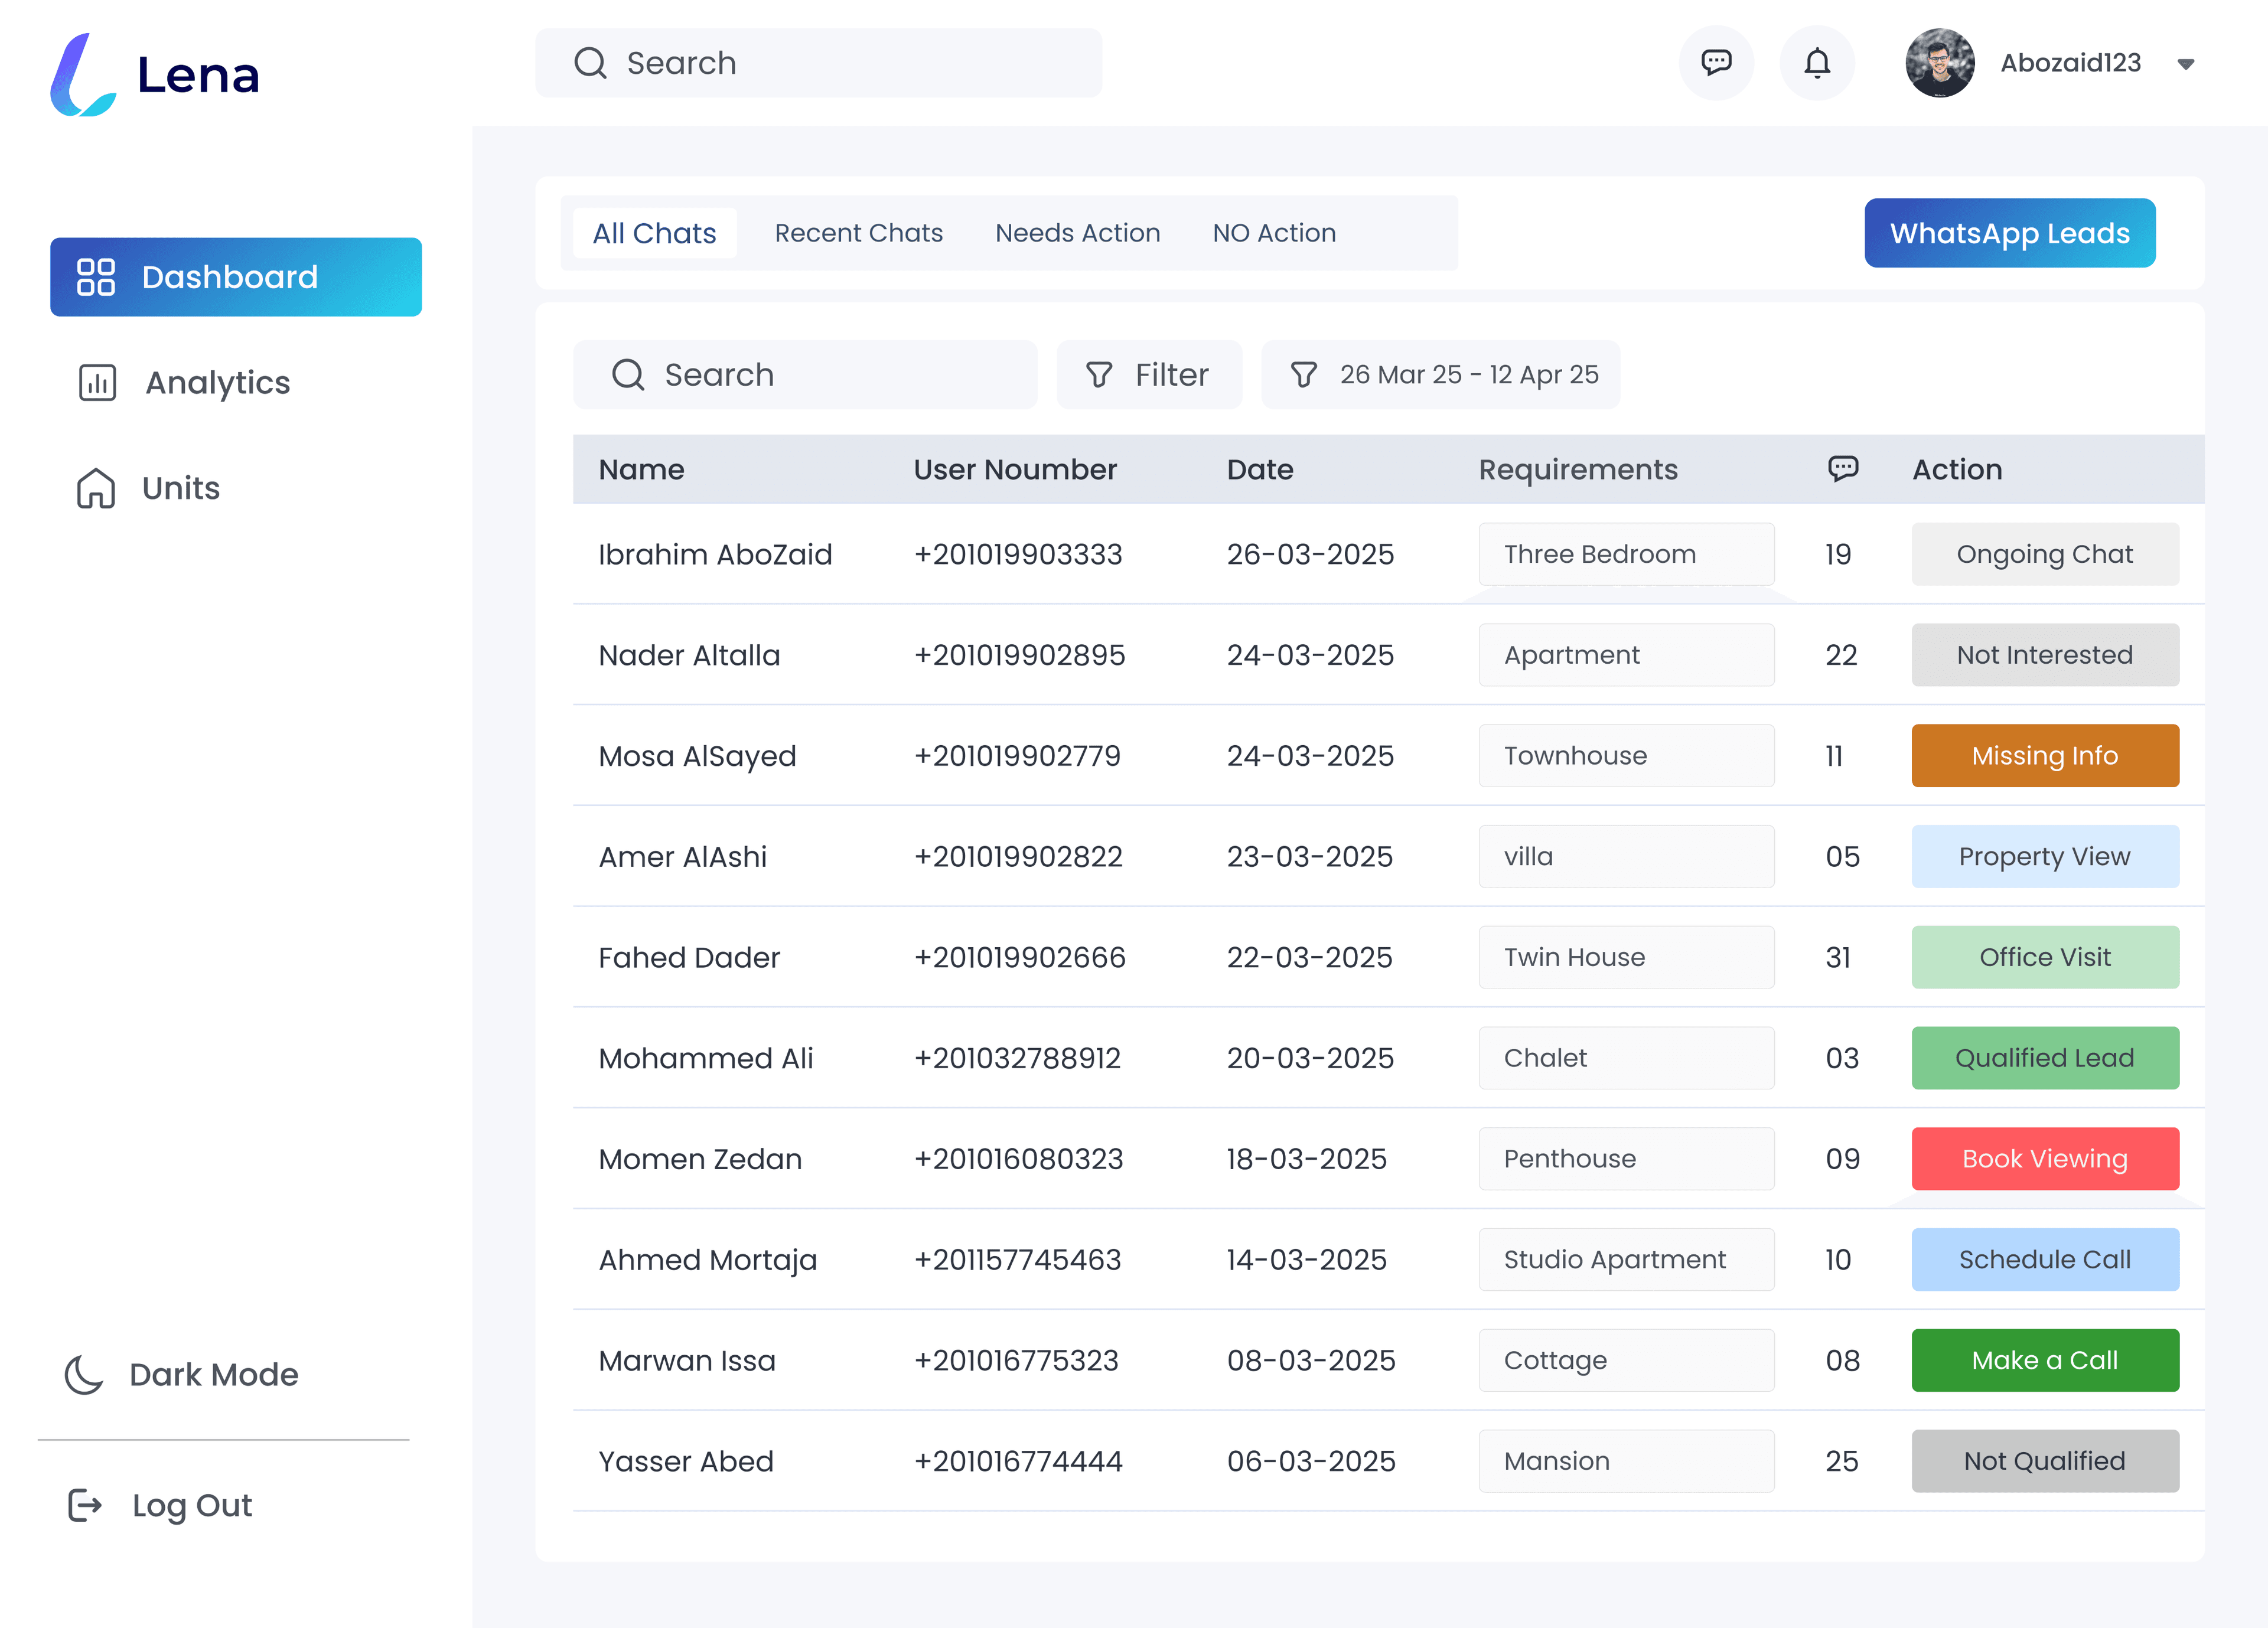Open the Townhouse requirement field
This screenshot has width=2268, height=1628.
click(x=1626, y=756)
